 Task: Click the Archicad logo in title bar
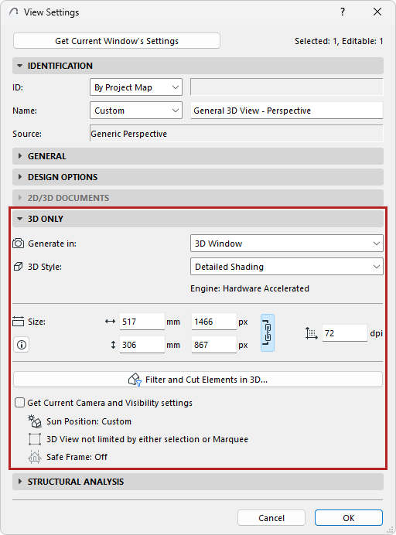[14, 12]
